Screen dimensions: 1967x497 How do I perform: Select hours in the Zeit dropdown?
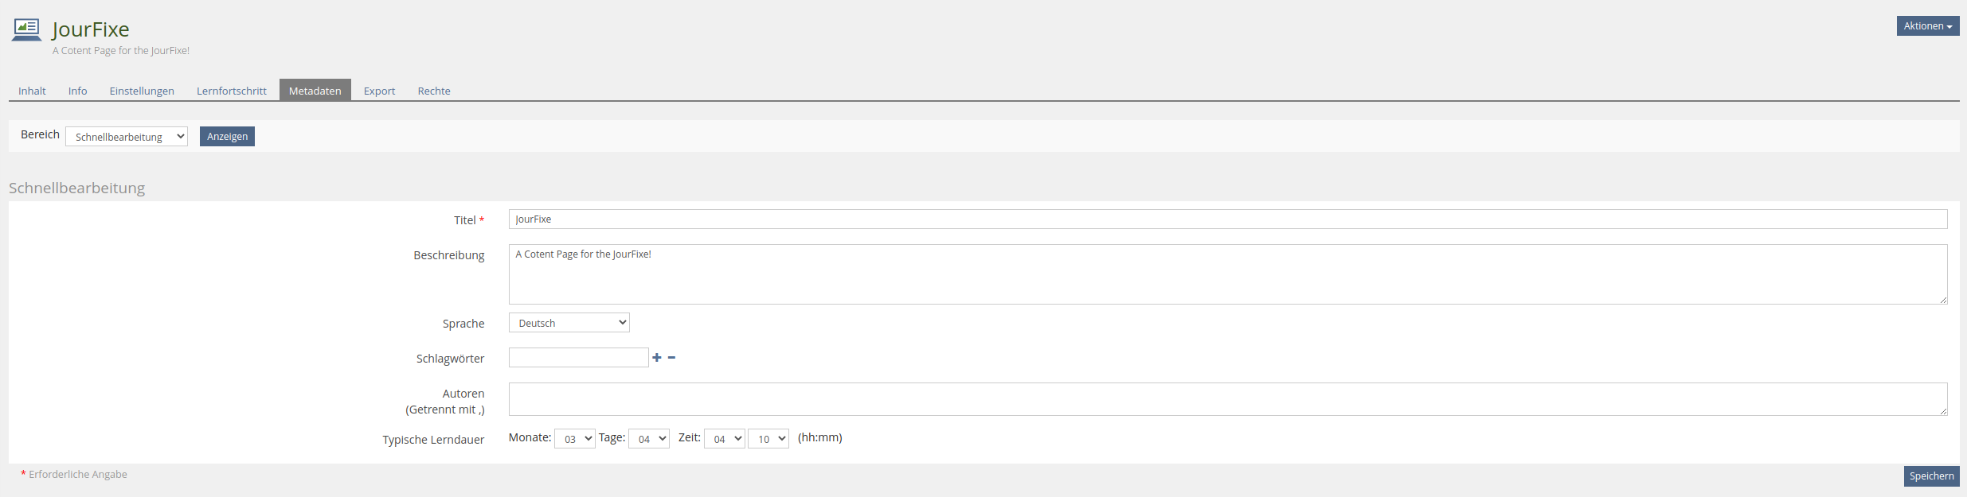click(725, 439)
